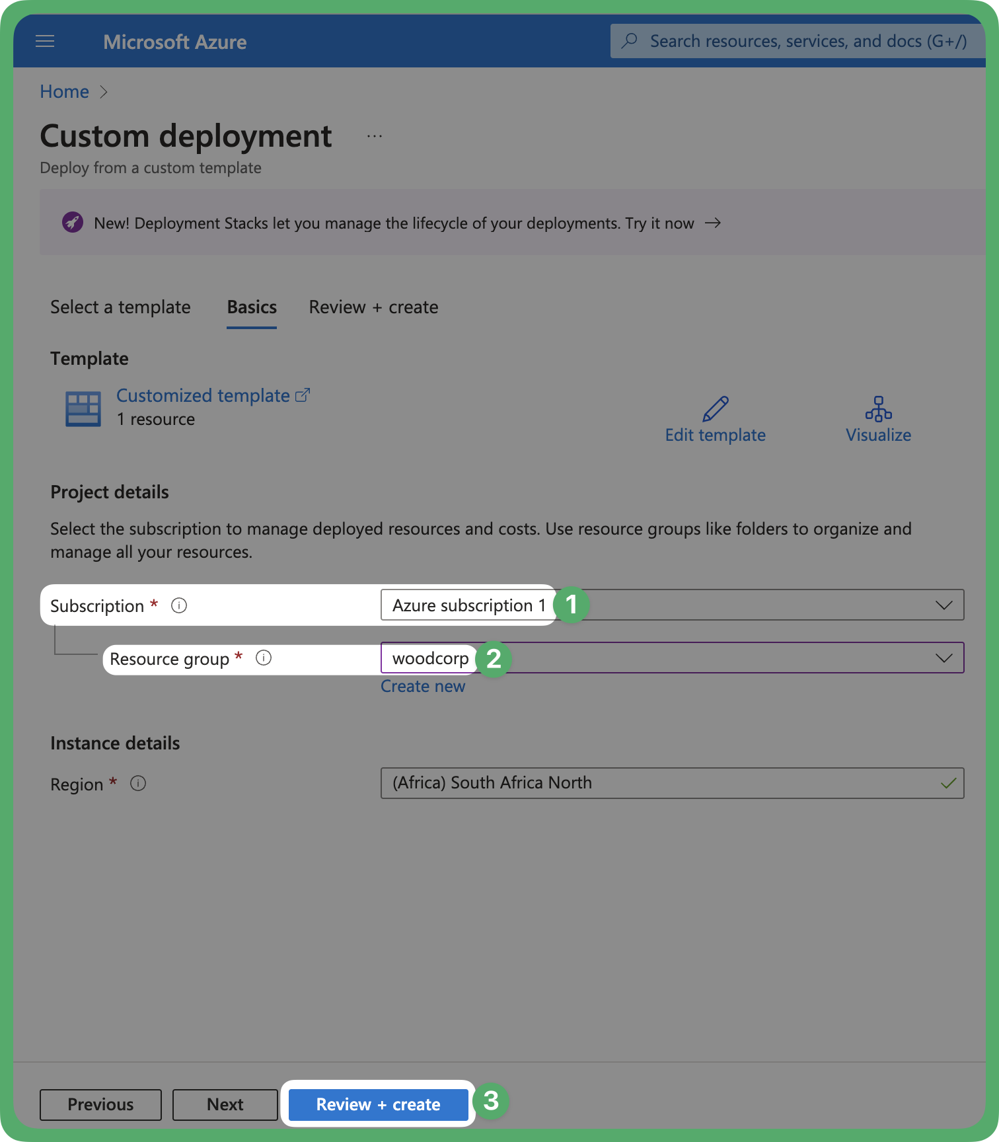Image resolution: width=999 pixels, height=1142 pixels.
Task: Click the Previous button
Action: [x=100, y=1105]
